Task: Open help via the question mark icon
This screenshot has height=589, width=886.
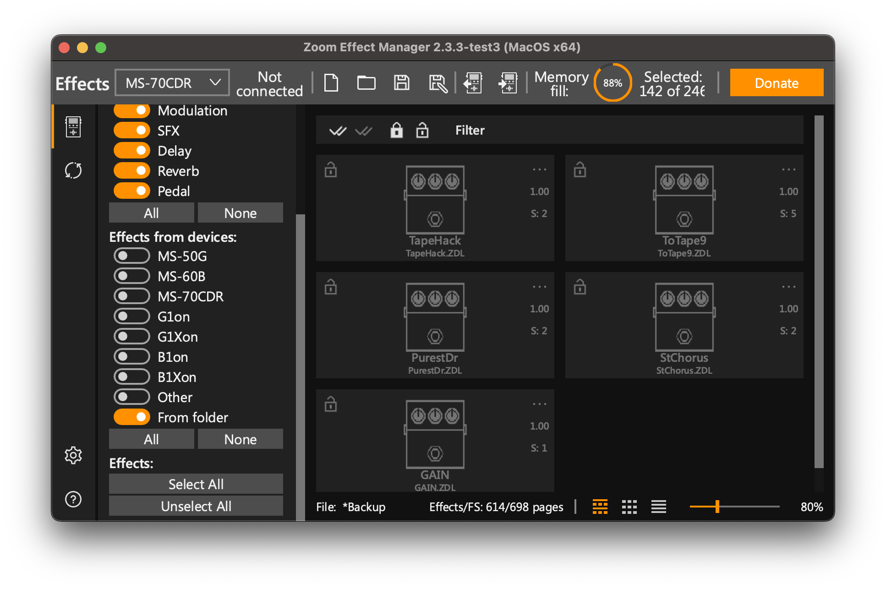Action: (73, 499)
